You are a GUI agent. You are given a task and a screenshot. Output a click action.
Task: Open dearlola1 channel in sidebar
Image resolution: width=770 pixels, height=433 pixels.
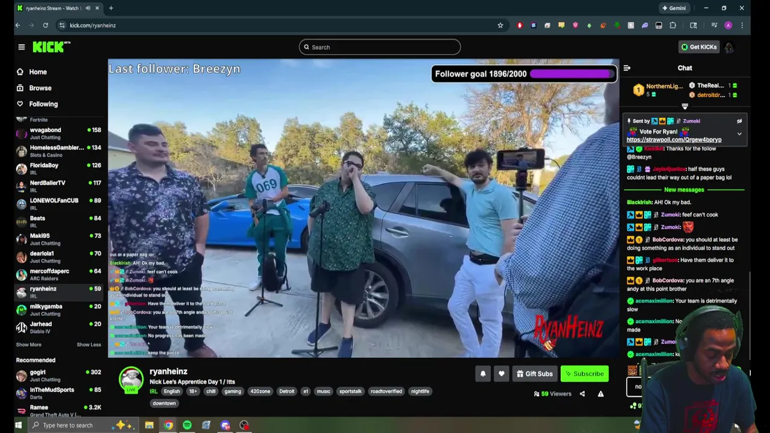(x=59, y=257)
